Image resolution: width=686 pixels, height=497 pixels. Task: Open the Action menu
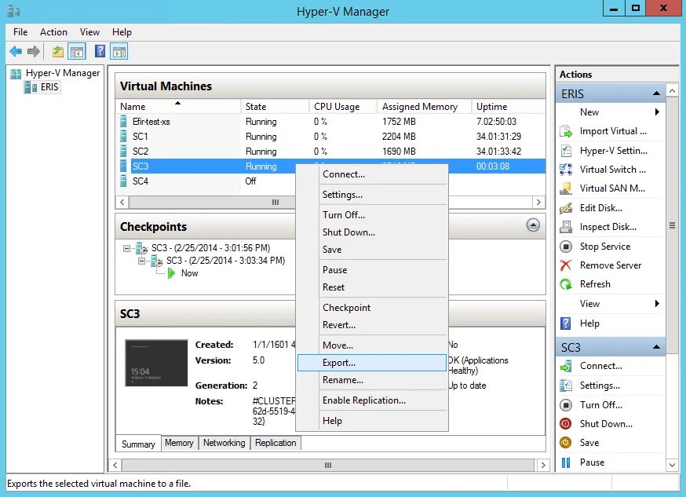(x=53, y=32)
